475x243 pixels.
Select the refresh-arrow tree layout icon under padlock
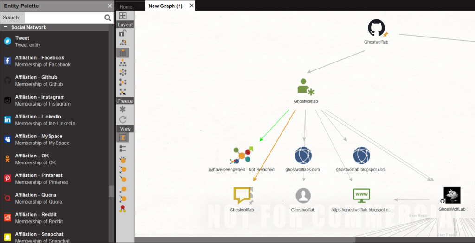tap(122, 43)
